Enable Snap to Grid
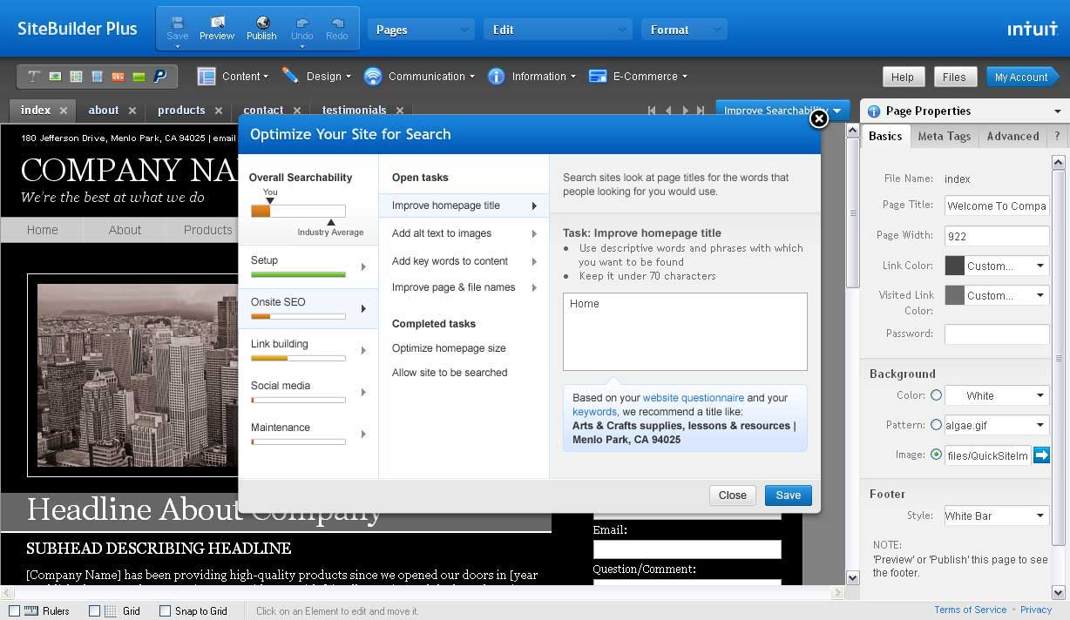This screenshot has height=620, width=1070. point(166,611)
